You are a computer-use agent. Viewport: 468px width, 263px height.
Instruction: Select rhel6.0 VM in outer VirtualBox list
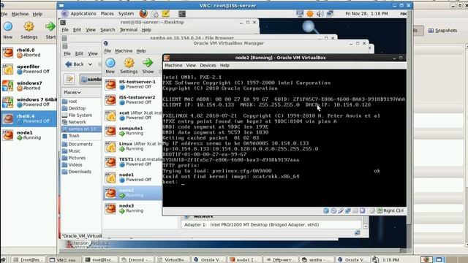coord(29,53)
